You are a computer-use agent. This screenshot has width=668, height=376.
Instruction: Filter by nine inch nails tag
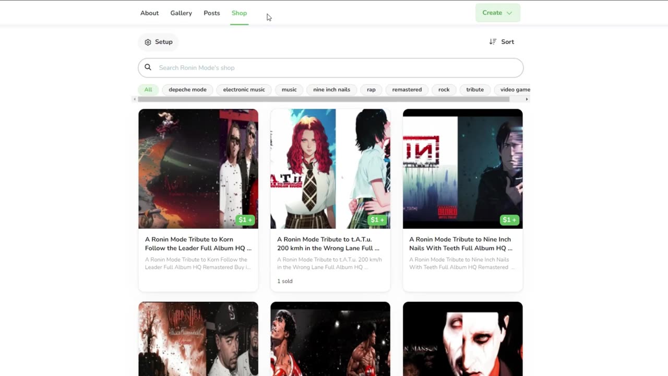click(331, 90)
